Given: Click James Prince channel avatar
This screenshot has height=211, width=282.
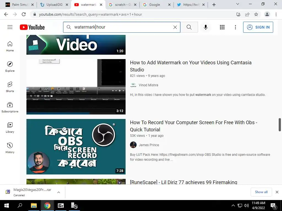Looking at the screenshot, I should point(133,145).
